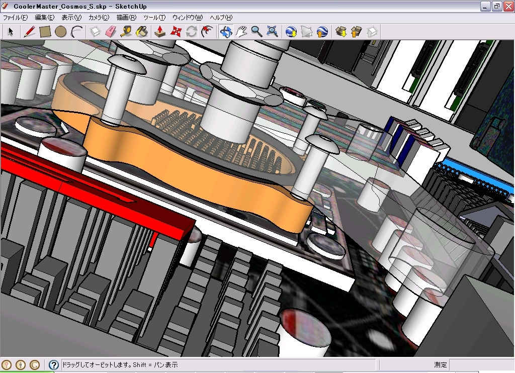
Task: Click the Zoom magnifier tool
Action: coord(257,32)
